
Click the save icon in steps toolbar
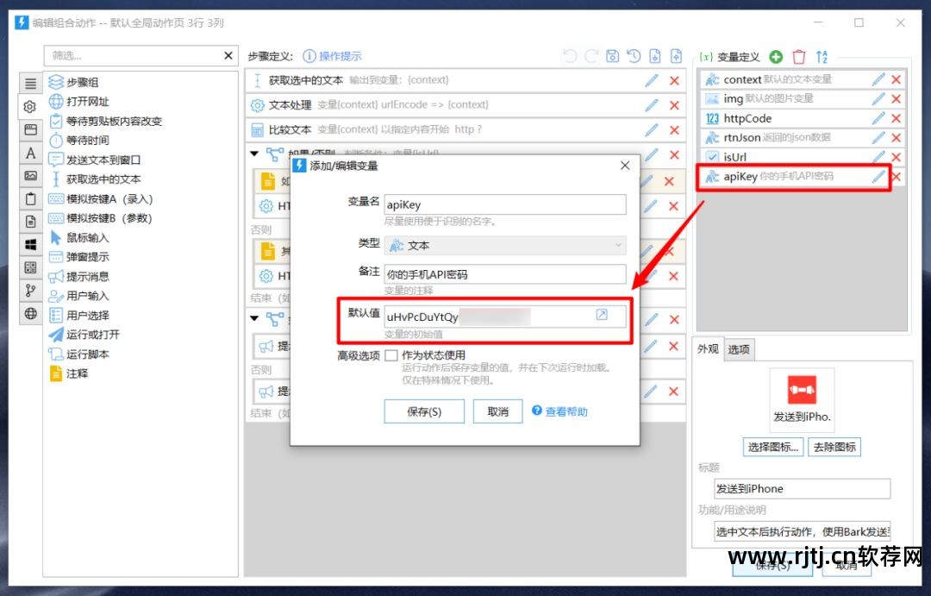tap(612, 56)
